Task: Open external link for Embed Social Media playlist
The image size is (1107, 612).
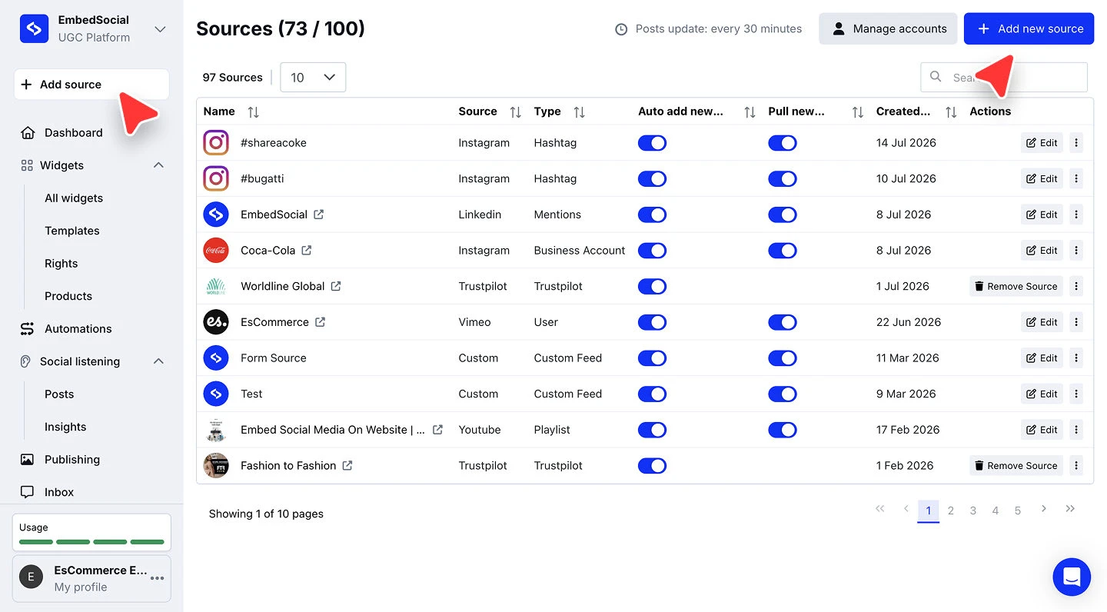Action: pos(437,430)
